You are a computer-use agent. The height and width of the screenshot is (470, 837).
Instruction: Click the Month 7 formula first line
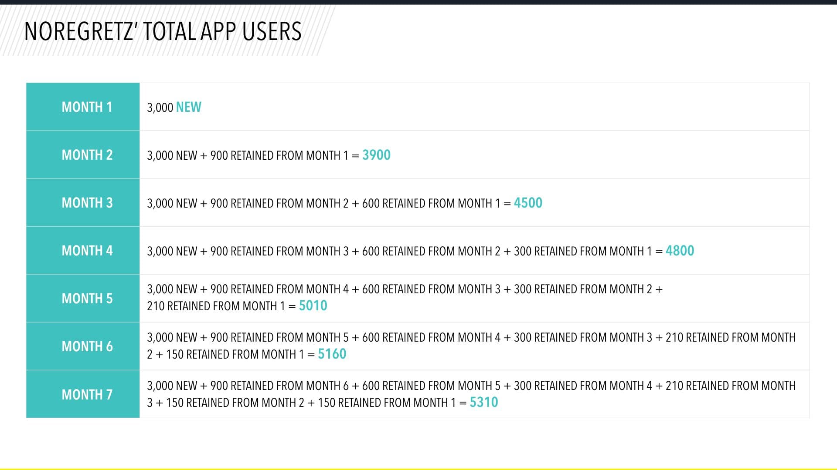click(471, 386)
